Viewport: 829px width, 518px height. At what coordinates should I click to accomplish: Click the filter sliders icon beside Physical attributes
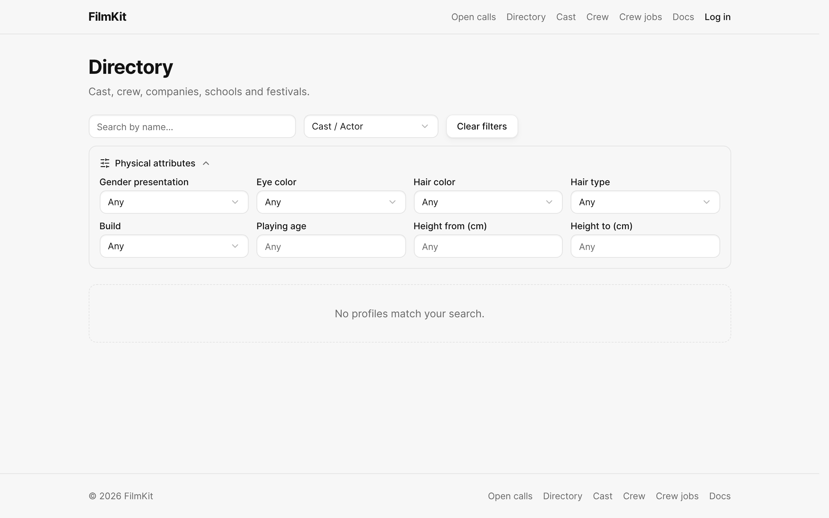(105, 163)
